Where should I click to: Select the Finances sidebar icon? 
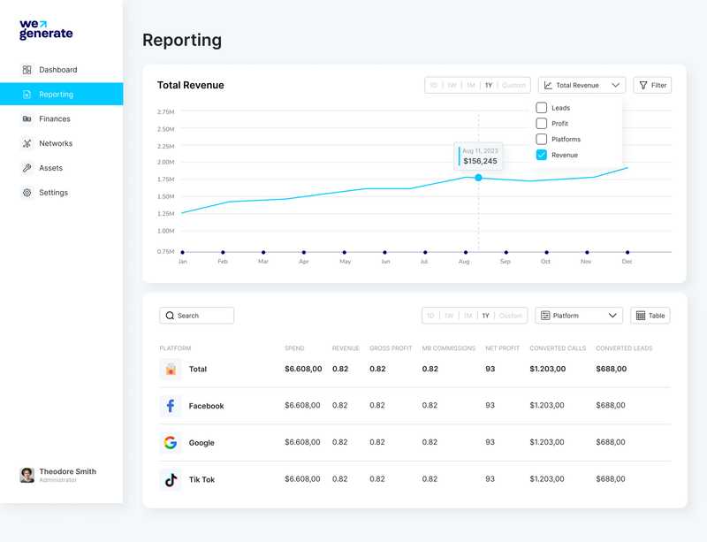(x=27, y=118)
